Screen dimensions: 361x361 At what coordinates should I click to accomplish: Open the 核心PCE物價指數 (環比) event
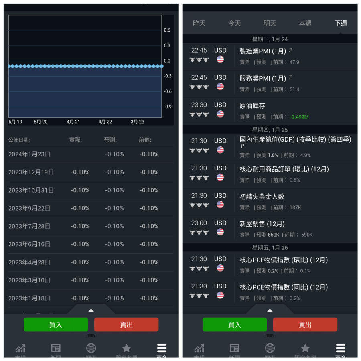pyautogui.click(x=284, y=260)
